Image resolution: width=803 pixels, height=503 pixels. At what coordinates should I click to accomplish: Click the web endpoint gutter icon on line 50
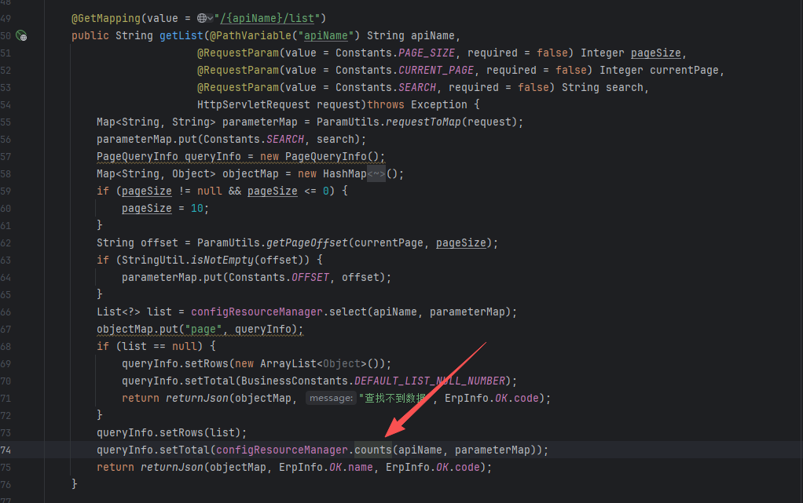click(21, 35)
